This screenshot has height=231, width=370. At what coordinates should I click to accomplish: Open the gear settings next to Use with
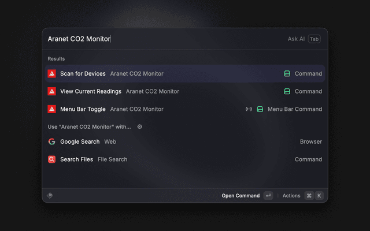(139, 126)
